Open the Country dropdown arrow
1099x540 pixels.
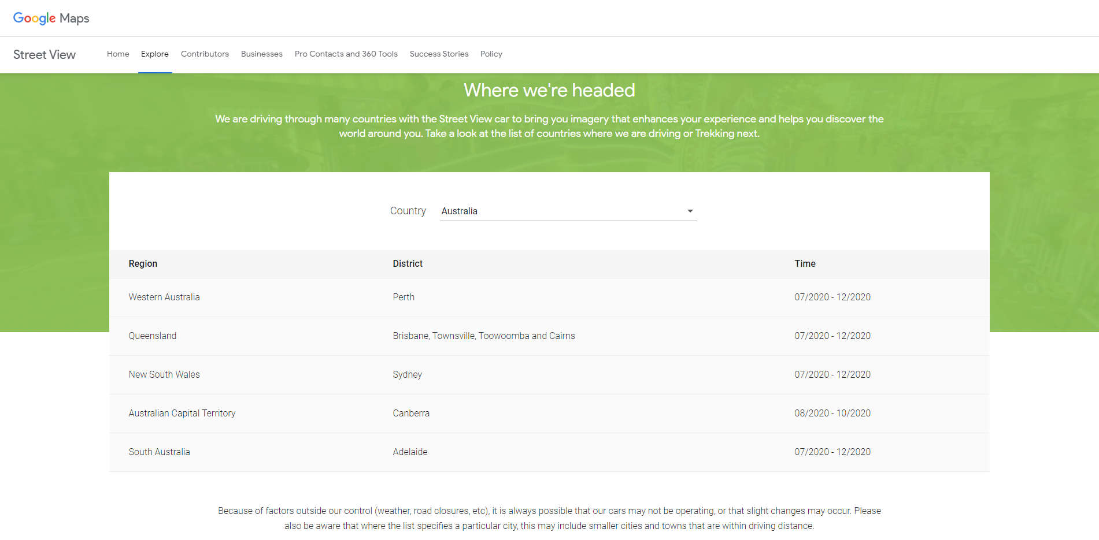(x=690, y=211)
